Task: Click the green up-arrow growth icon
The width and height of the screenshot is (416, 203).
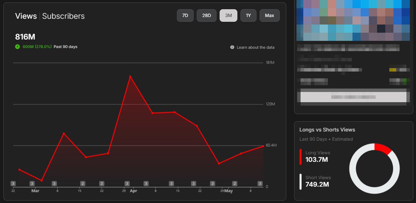Action: click(17, 47)
